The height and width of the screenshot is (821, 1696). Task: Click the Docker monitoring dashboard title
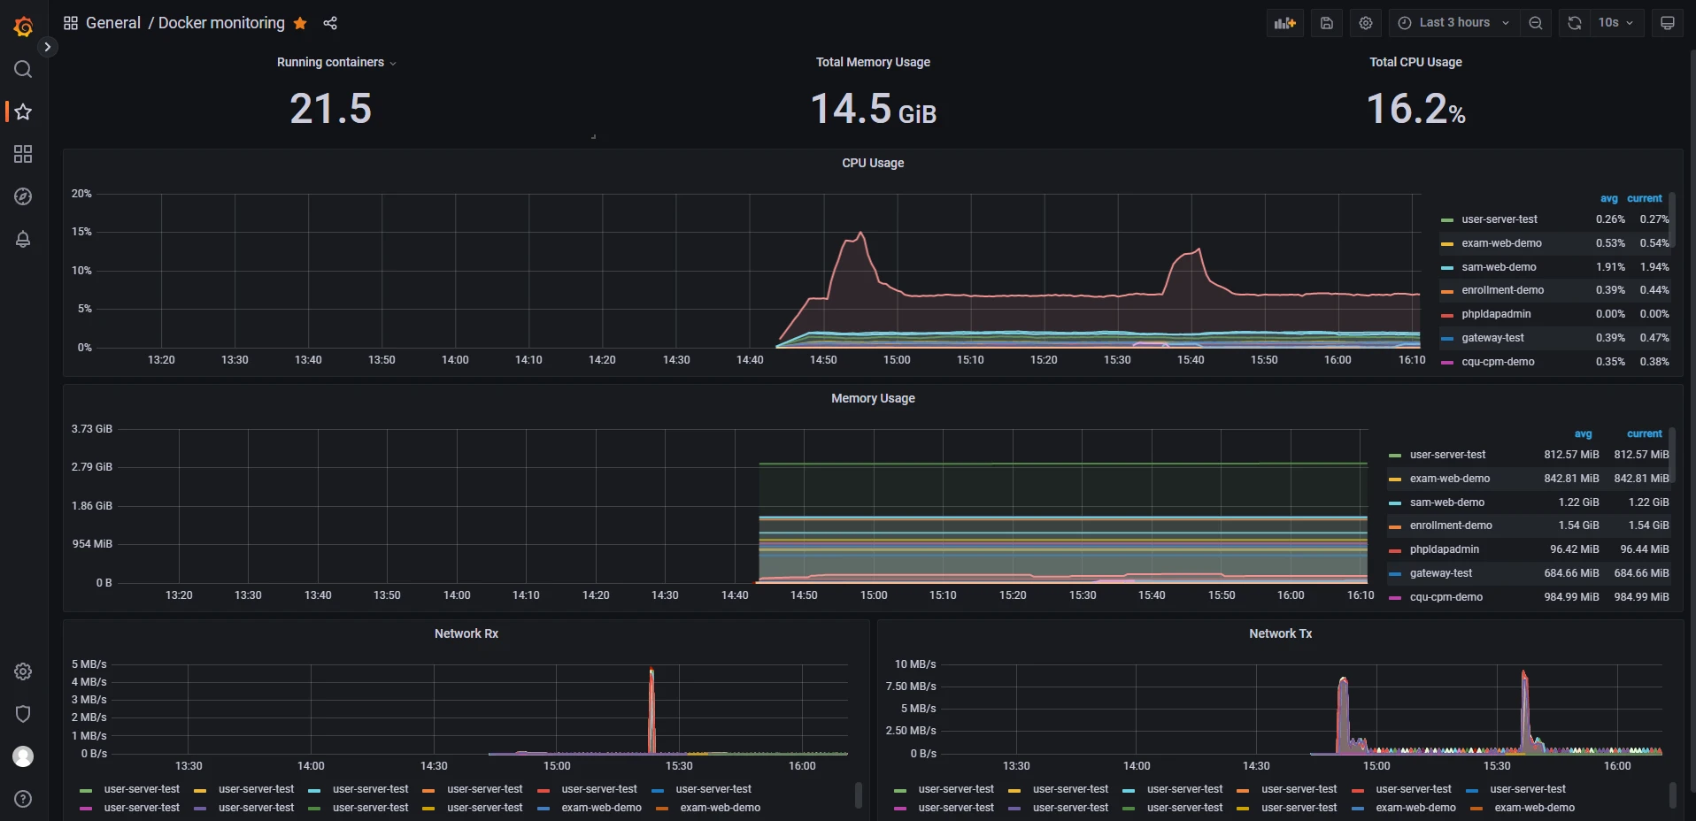point(221,23)
